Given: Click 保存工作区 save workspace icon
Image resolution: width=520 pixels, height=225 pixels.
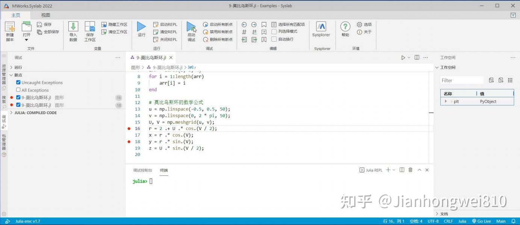Looking at the screenshot, I should [90, 27].
